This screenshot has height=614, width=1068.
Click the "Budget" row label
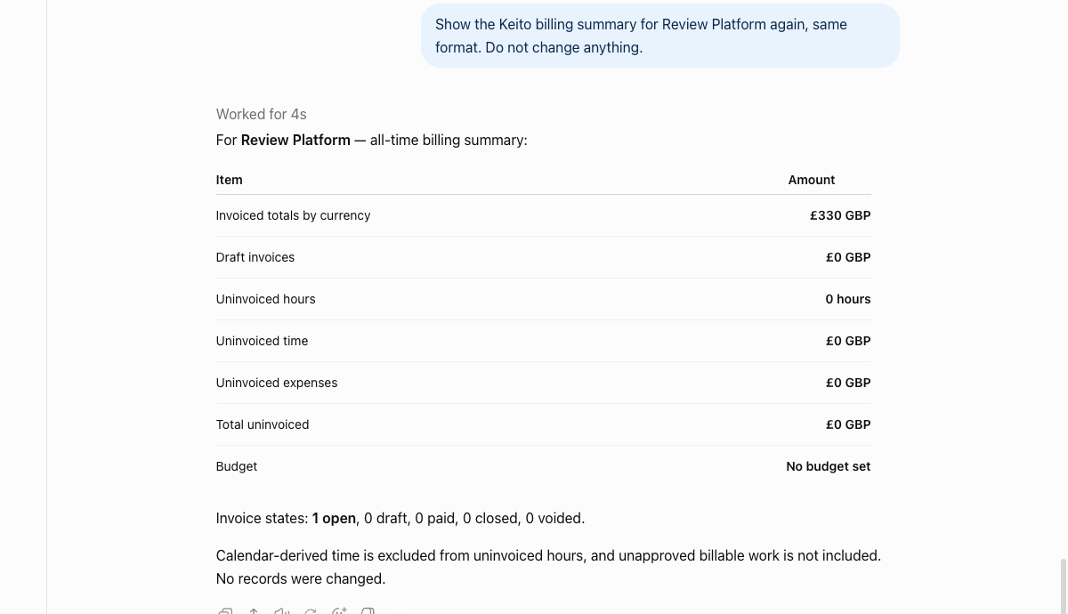pyautogui.click(x=237, y=466)
